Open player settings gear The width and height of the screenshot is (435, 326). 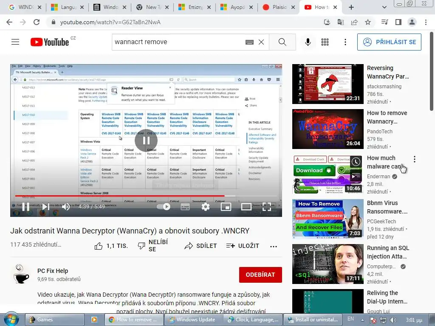(206, 207)
